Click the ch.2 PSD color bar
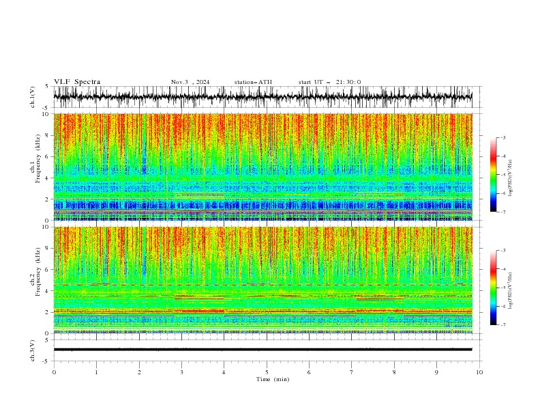This screenshot has height=418, width=540. tap(493, 288)
